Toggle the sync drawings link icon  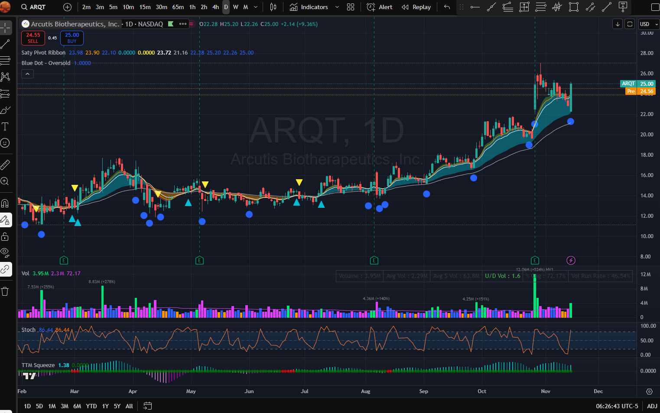(5, 269)
